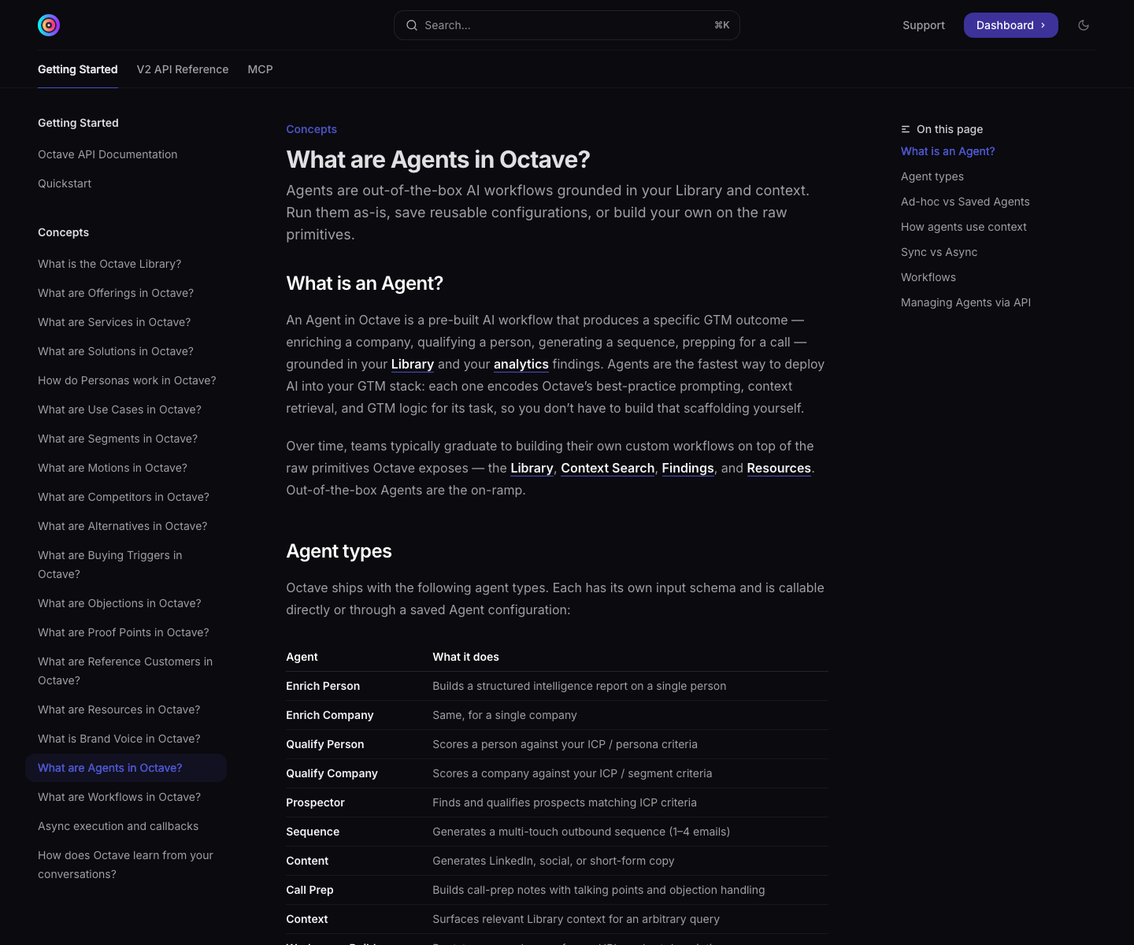
Task: Open What are Reference Customers in Octave?
Action: coord(125,671)
